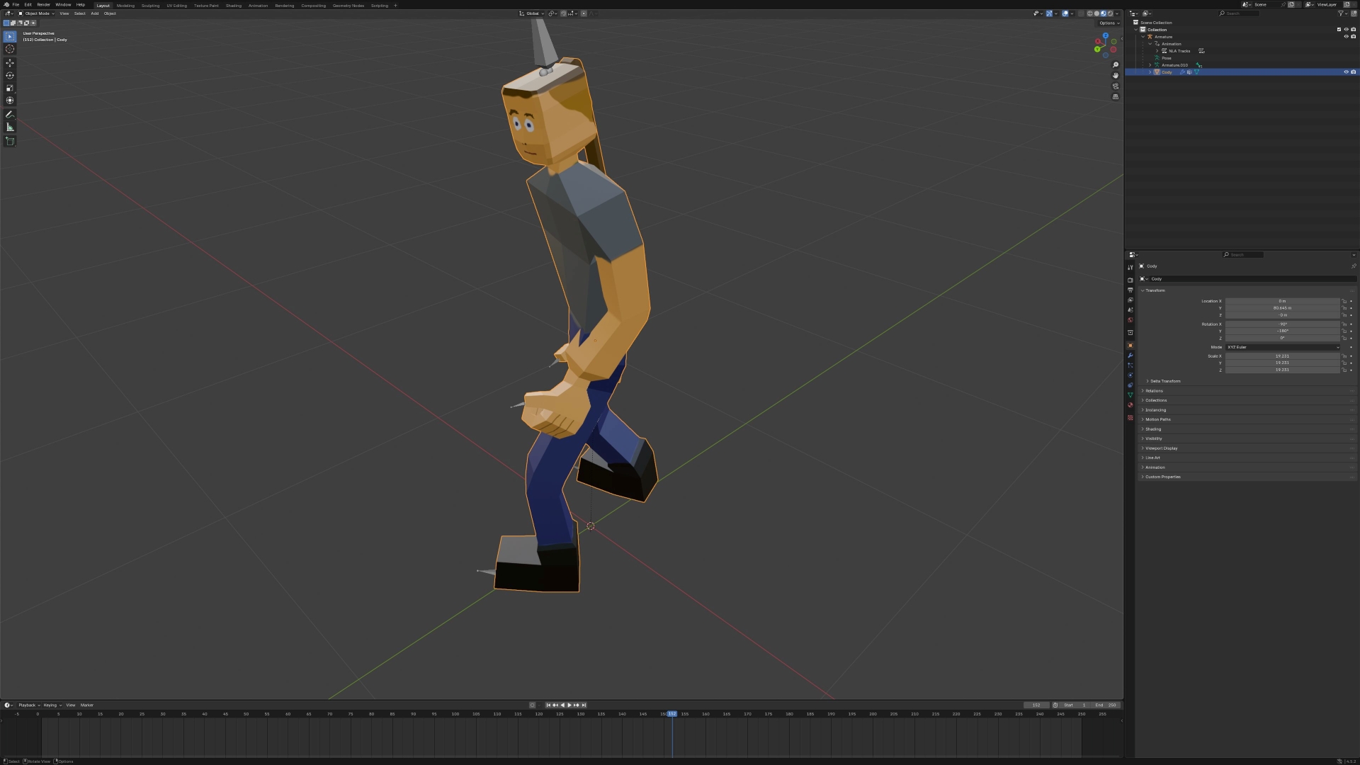Select the Measure tool
The width and height of the screenshot is (1360, 765).
(x=10, y=127)
